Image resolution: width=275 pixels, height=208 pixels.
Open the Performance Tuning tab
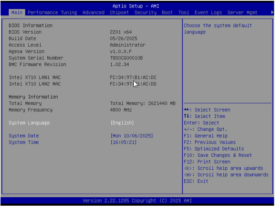[52, 13]
